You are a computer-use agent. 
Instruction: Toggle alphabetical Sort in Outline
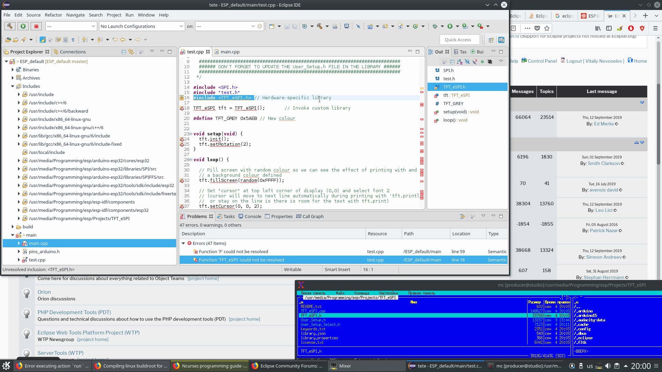pos(460,62)
